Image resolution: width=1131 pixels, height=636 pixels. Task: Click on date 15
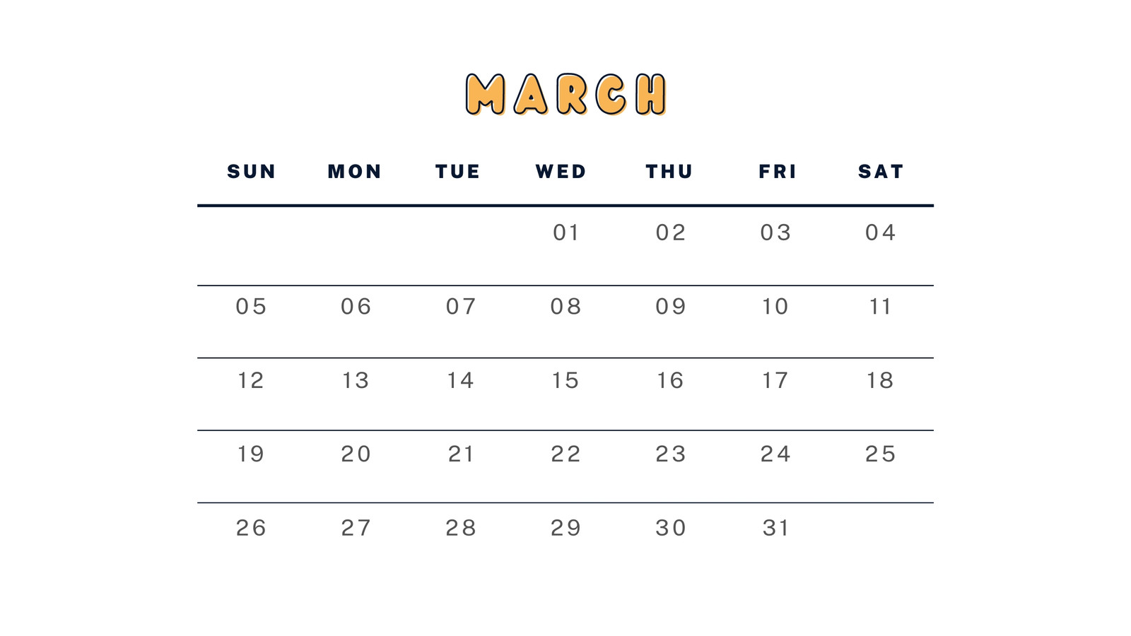coord(565,381)
